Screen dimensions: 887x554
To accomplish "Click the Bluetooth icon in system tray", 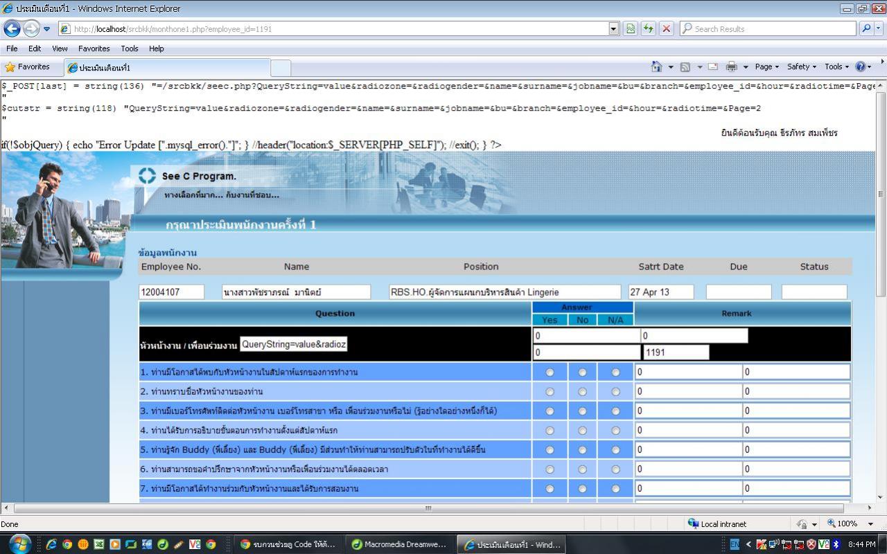I will click(836, 544).
